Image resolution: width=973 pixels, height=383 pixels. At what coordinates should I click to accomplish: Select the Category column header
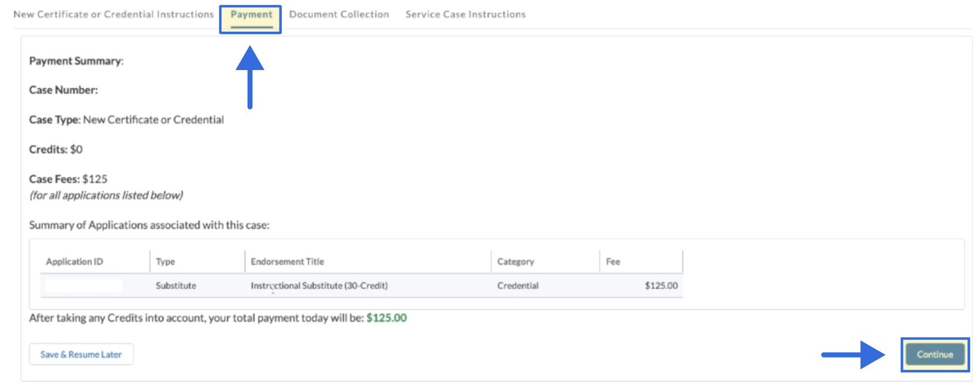point(515,262)
